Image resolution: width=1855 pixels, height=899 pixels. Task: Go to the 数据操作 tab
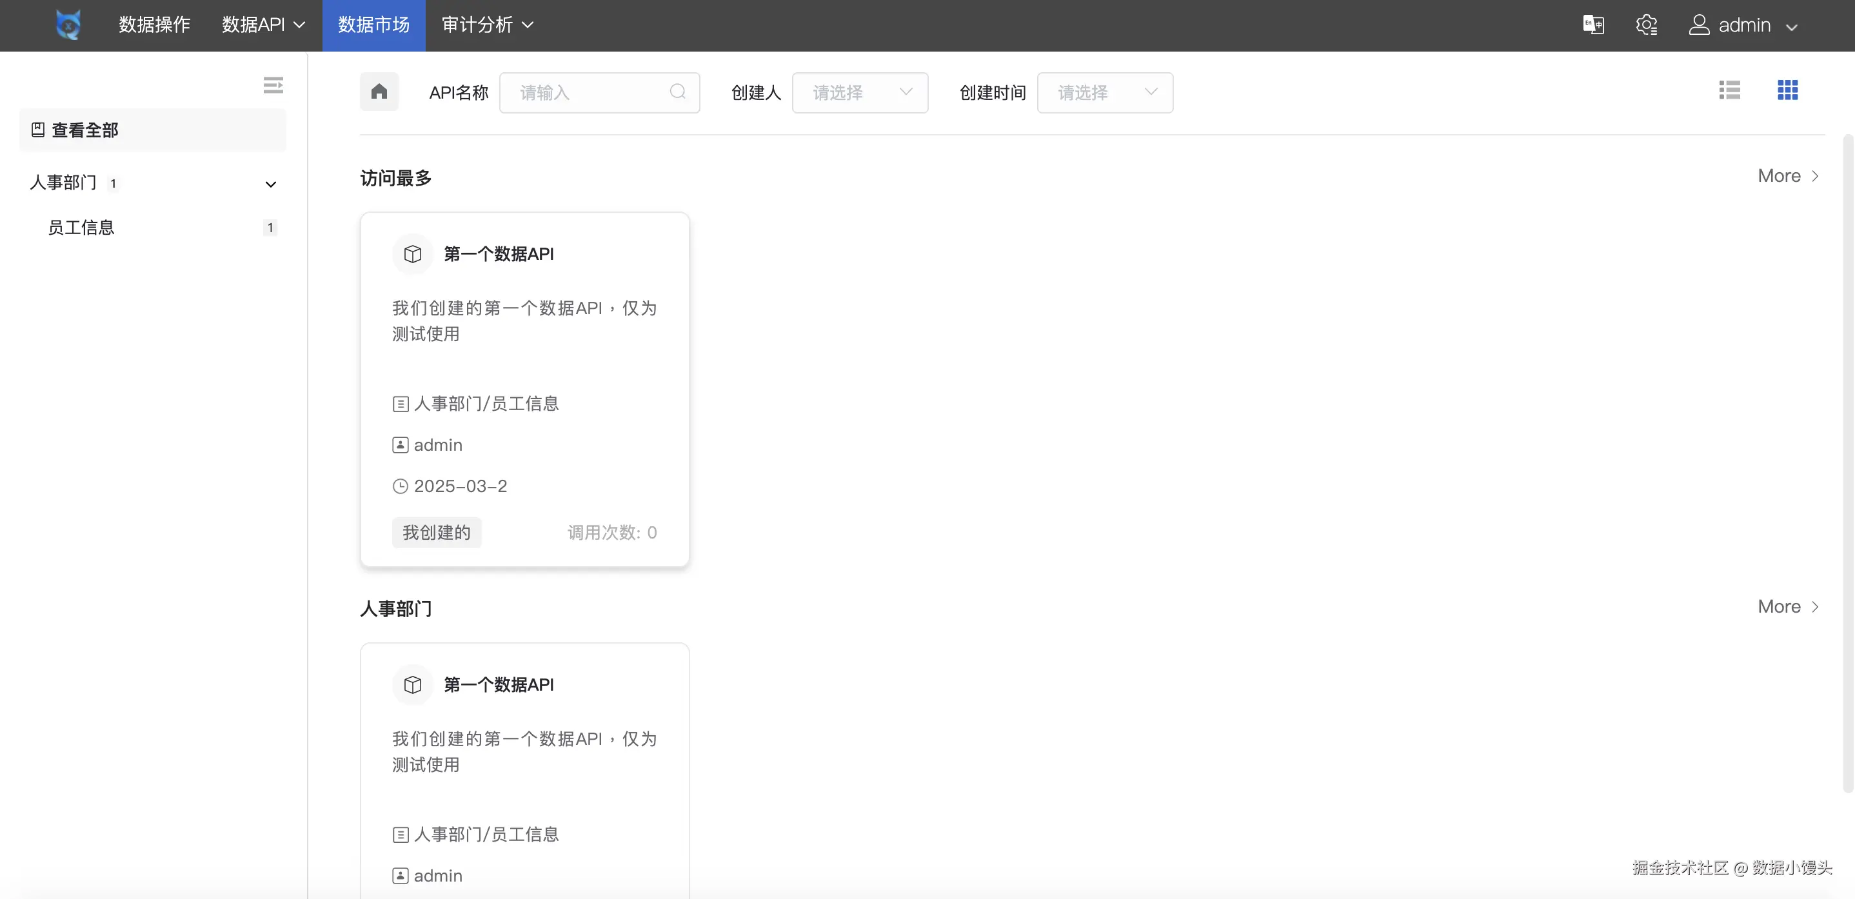[154, 25]
